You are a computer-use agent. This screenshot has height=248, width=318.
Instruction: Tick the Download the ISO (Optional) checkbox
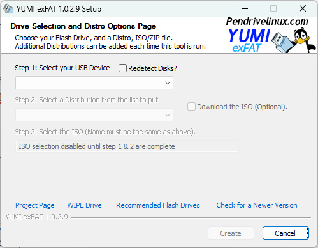pyautogui.click(x=191, y=107)
